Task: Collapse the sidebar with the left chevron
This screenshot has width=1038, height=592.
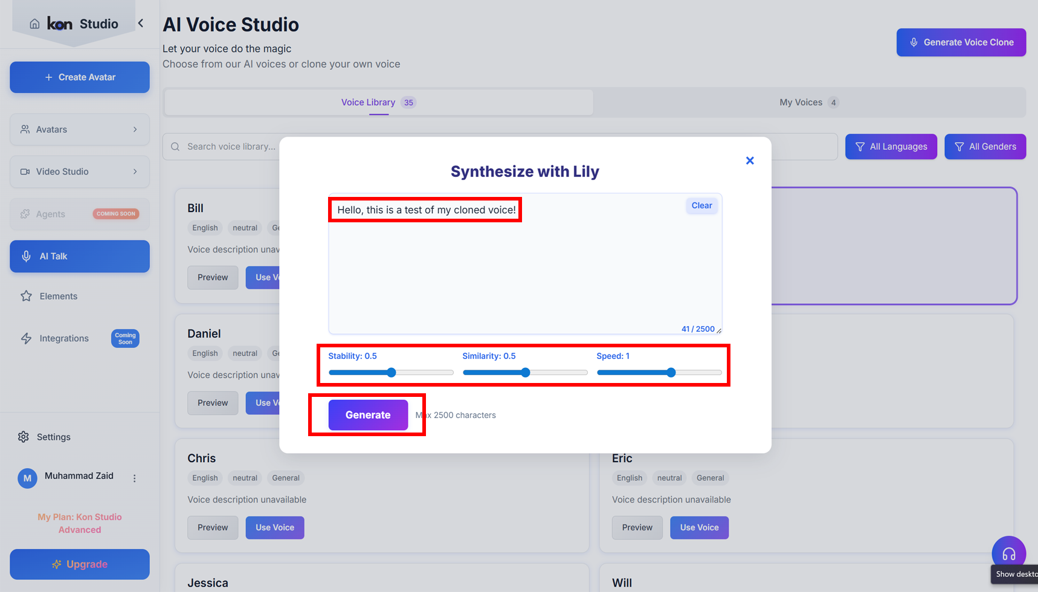Action: pos(141,24)
